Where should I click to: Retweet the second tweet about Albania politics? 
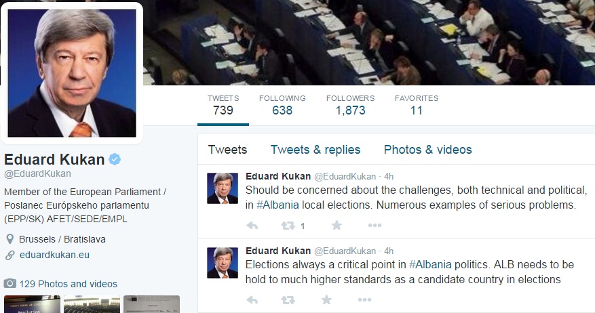288,299
